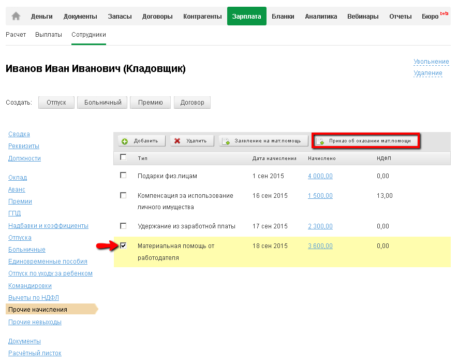The width and height of the screenshot is (458, 362).
Task: Sort by Дата начисления column header
Action: point(274,158)
